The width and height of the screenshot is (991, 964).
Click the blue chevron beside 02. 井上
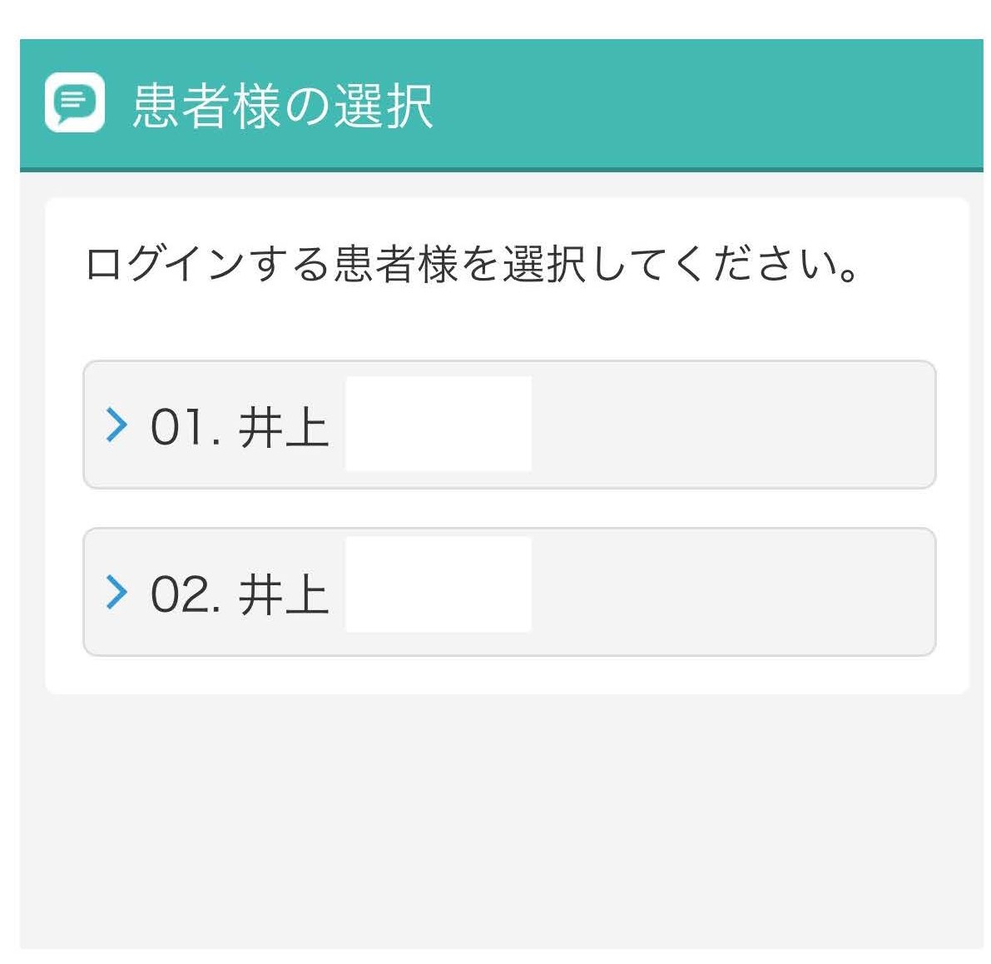click(116, 593)
